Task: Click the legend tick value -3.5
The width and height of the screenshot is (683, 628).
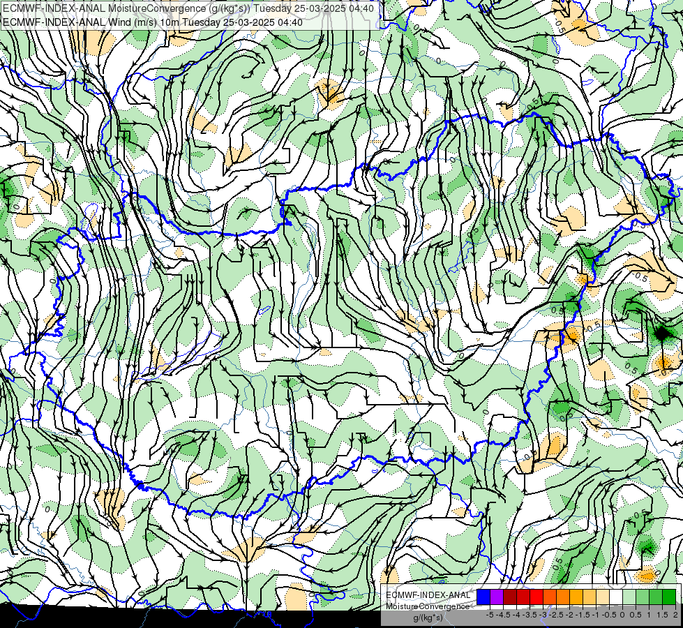Action: point(530,615)
